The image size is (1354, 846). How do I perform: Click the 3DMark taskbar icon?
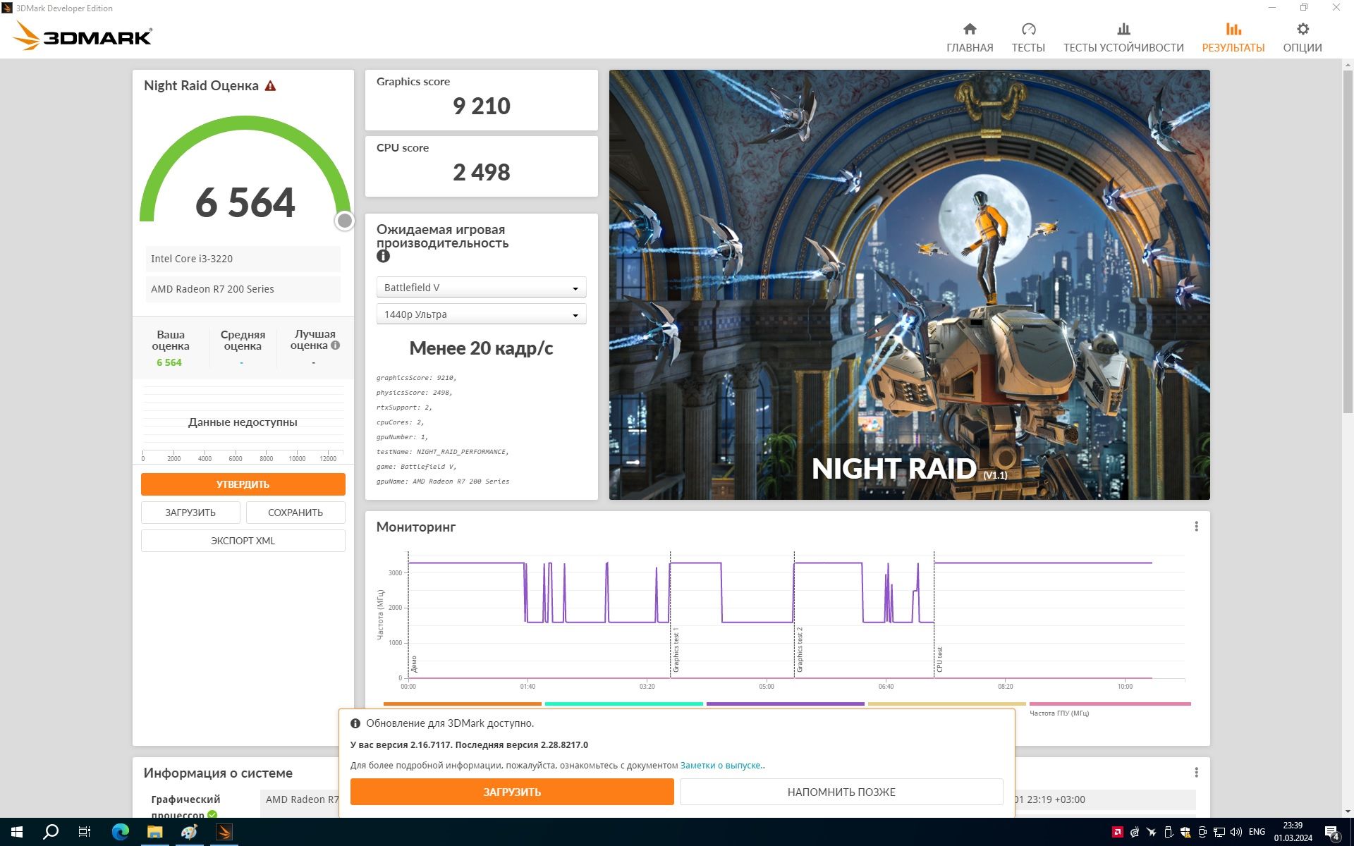224,832
